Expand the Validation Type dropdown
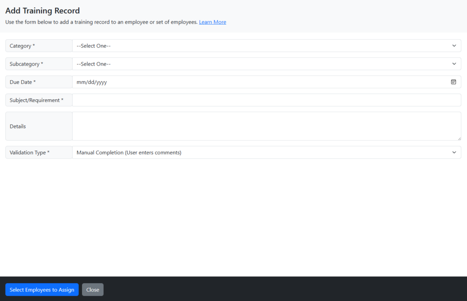This screenshot has height=301, width=467. (266, 153)
